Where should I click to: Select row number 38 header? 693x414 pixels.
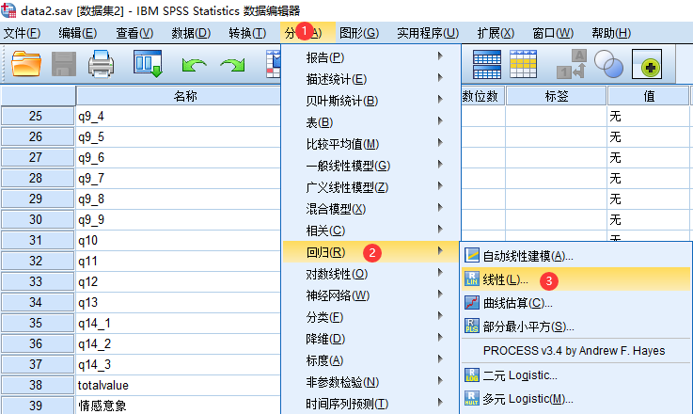click(37, 385)
